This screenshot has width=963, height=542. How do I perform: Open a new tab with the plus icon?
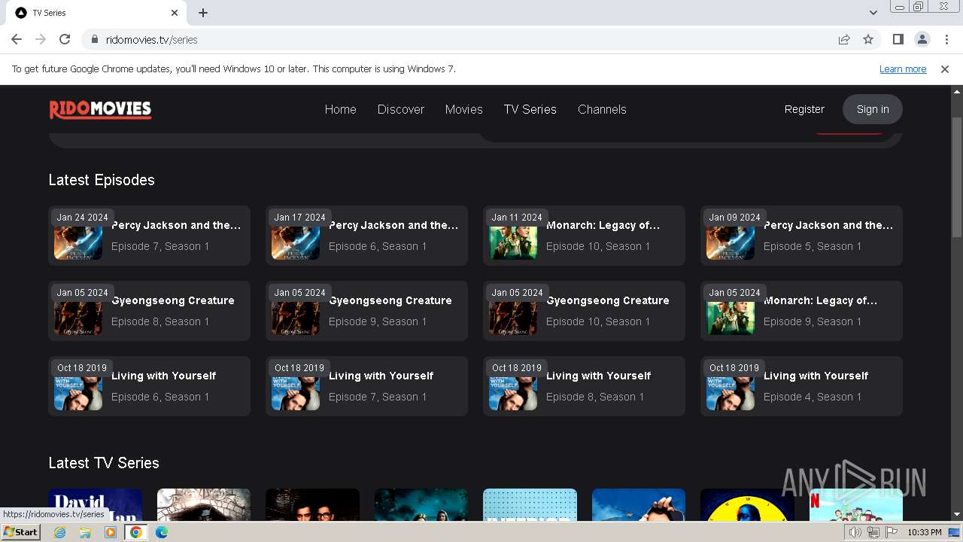pos(203,13)
